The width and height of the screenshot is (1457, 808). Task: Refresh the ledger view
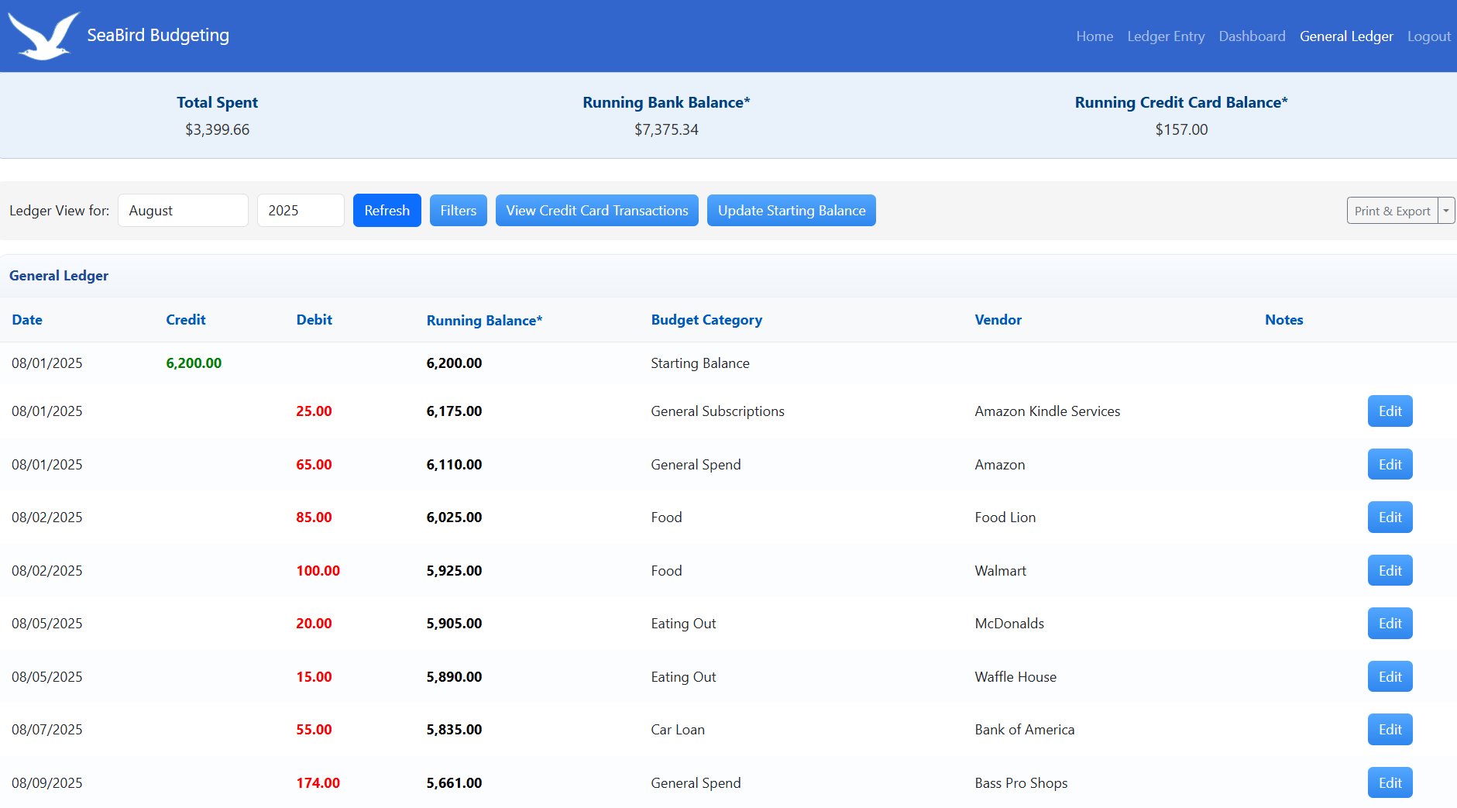(387, 211)
